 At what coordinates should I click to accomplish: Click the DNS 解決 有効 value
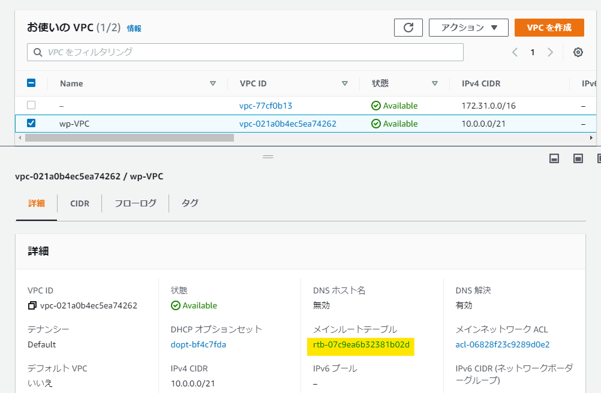[464, 305]
